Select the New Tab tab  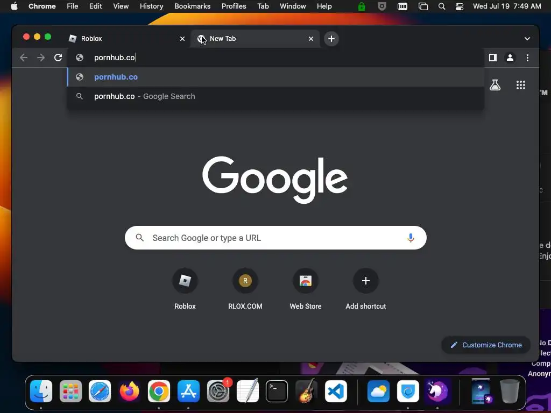coord(256,39)
